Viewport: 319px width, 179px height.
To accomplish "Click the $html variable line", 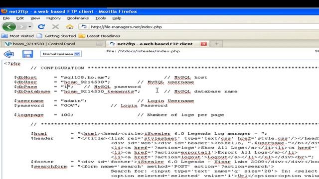I will [149, 134].
